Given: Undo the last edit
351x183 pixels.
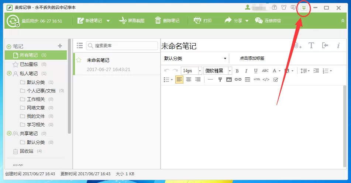Looking at the screenshot, I should [167, 71].
